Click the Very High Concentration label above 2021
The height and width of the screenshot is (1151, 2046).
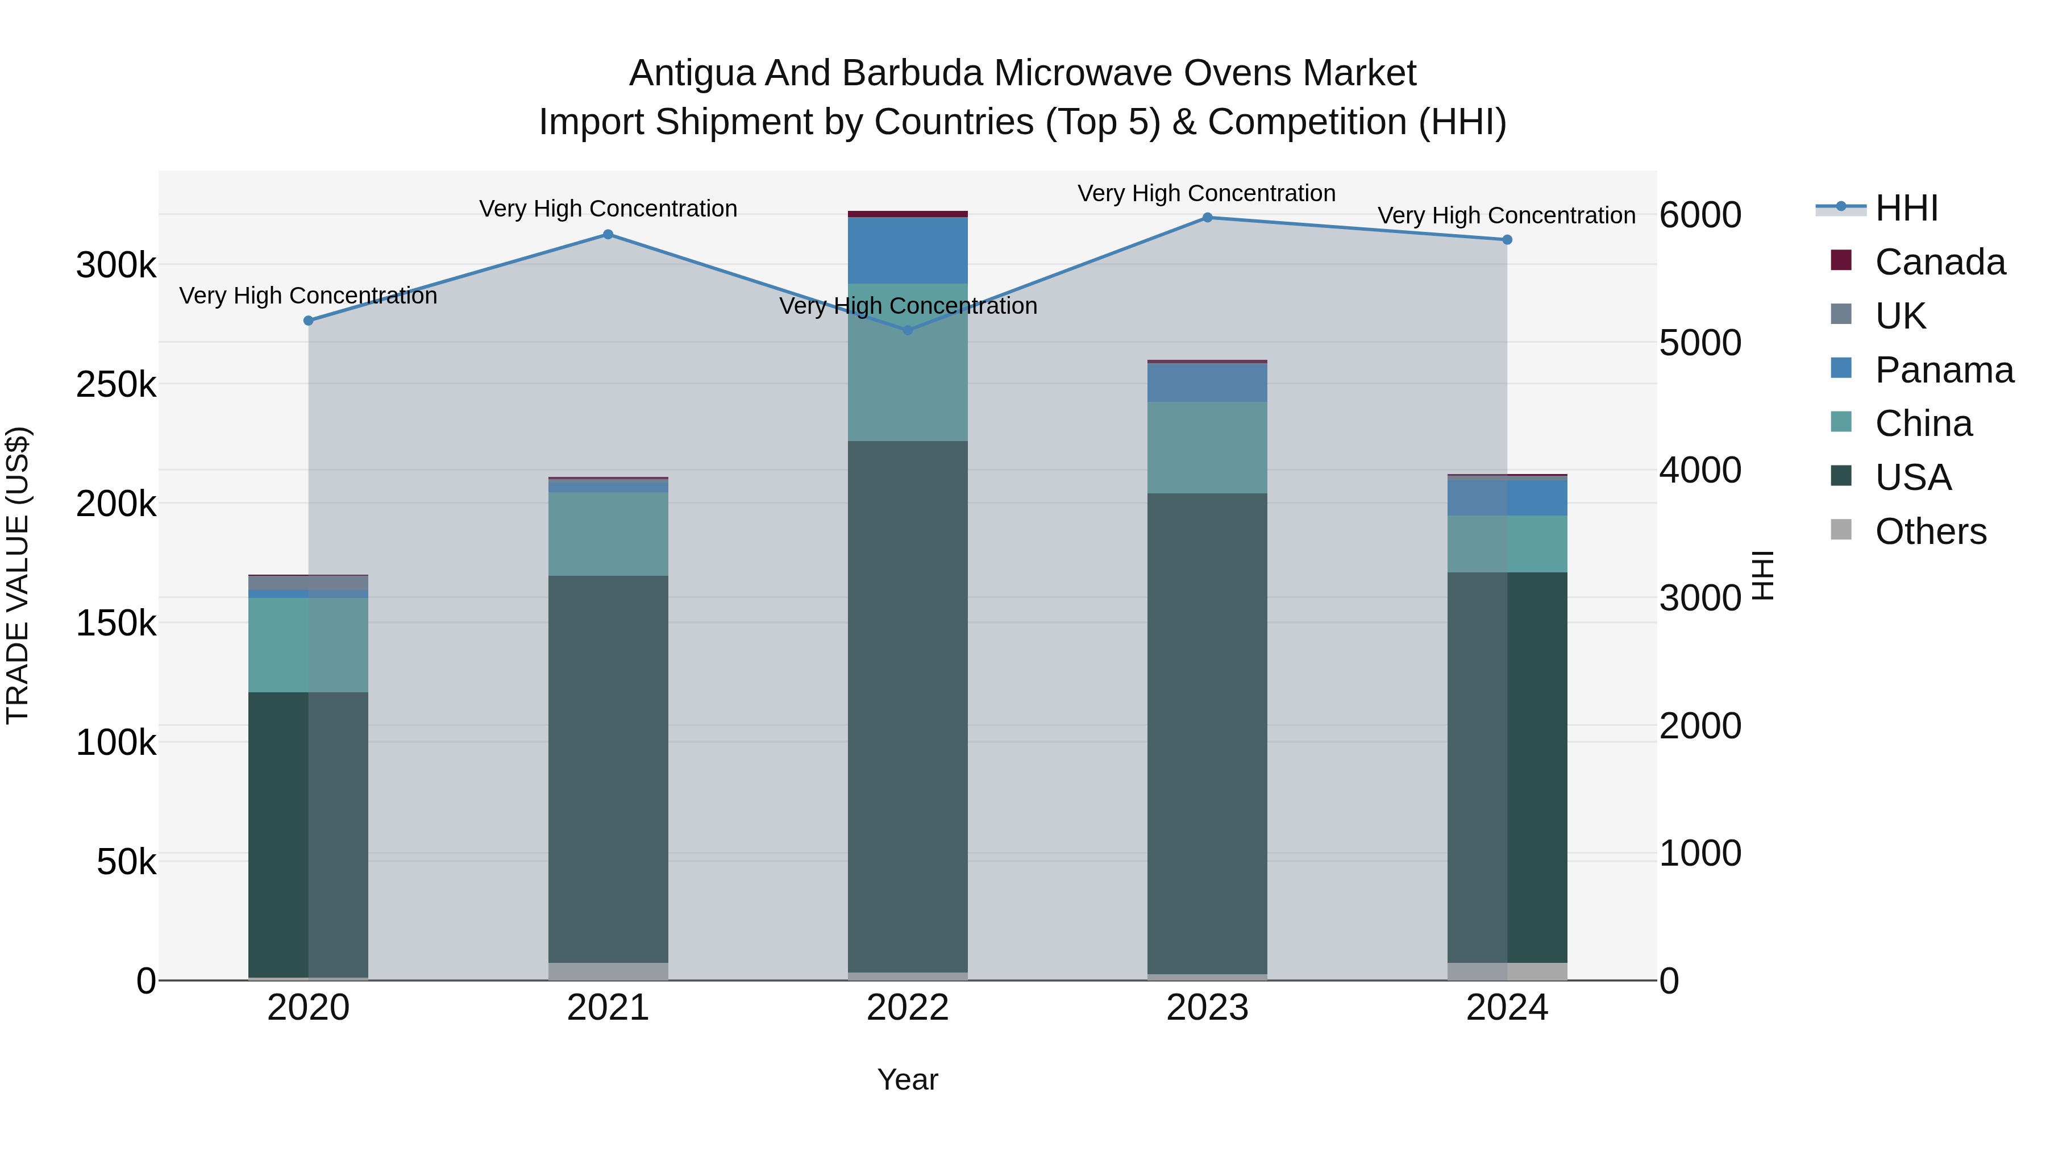(x=608, y=209)
